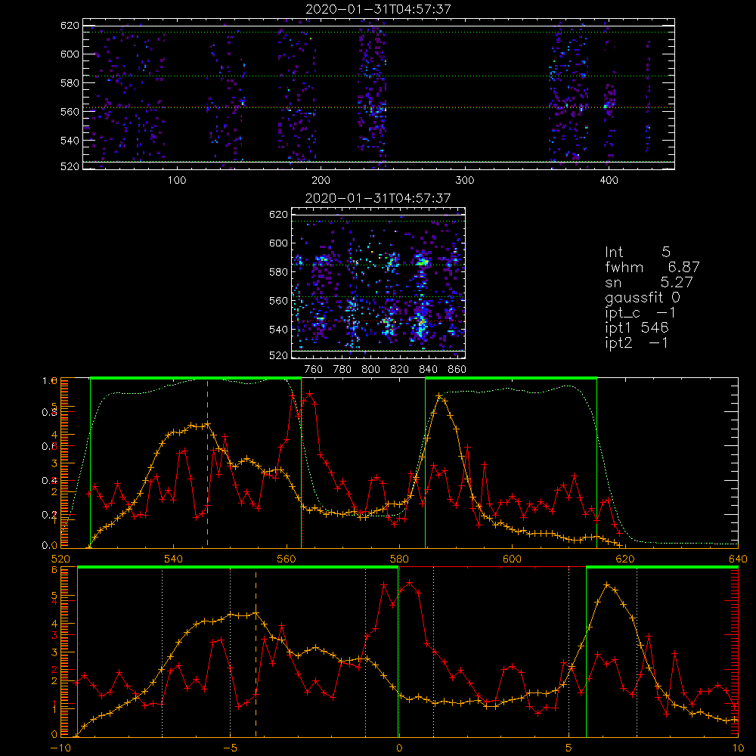
Task: Click the thick green bar from 5.5 to 10 on the bottom plot
Action: point(662,568)
